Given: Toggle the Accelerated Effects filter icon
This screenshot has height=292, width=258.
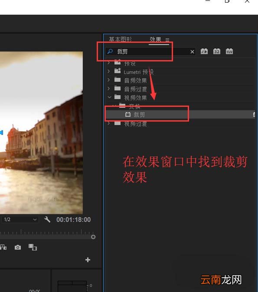Looking at the screenshot, I should (x=204, y=51).
